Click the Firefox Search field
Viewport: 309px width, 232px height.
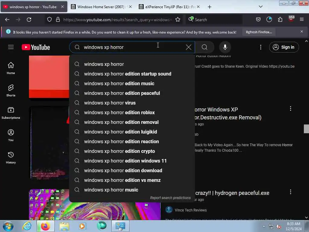(x=214, y=20)
